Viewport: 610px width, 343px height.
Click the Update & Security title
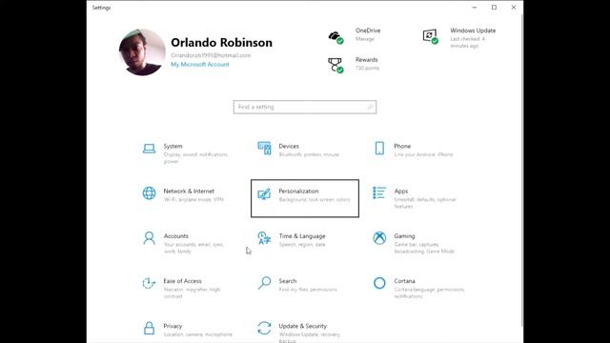pos(303,326)
